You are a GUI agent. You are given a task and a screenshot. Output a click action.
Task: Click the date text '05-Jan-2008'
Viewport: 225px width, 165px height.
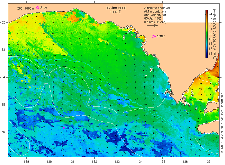point(116,8)
